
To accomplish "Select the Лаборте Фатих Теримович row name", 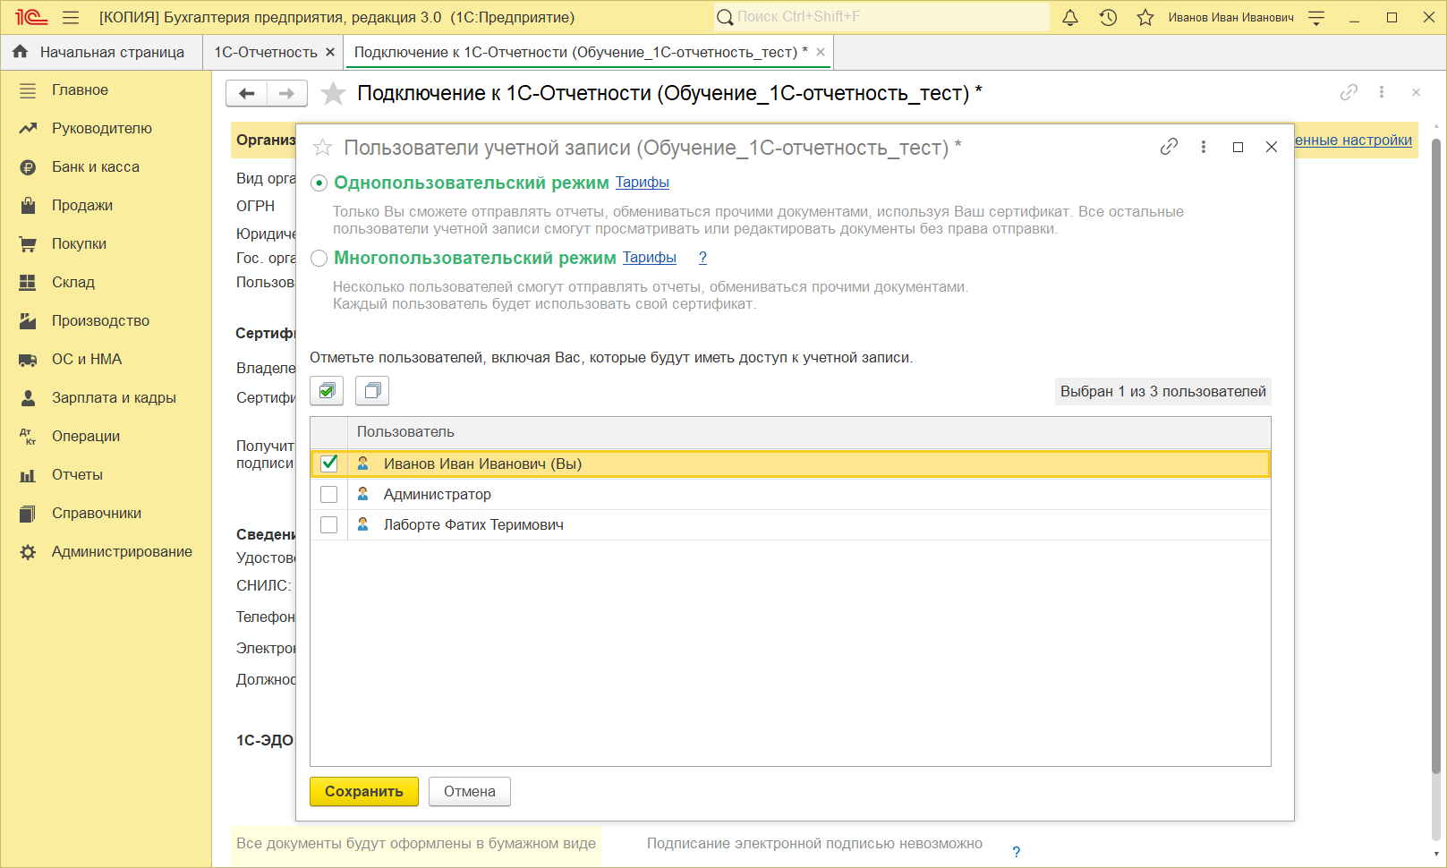I will point(473,524).
